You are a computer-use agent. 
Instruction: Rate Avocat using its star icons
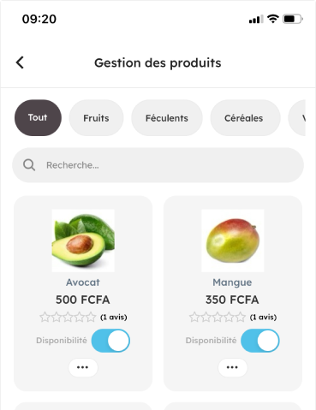click(68, 317)
